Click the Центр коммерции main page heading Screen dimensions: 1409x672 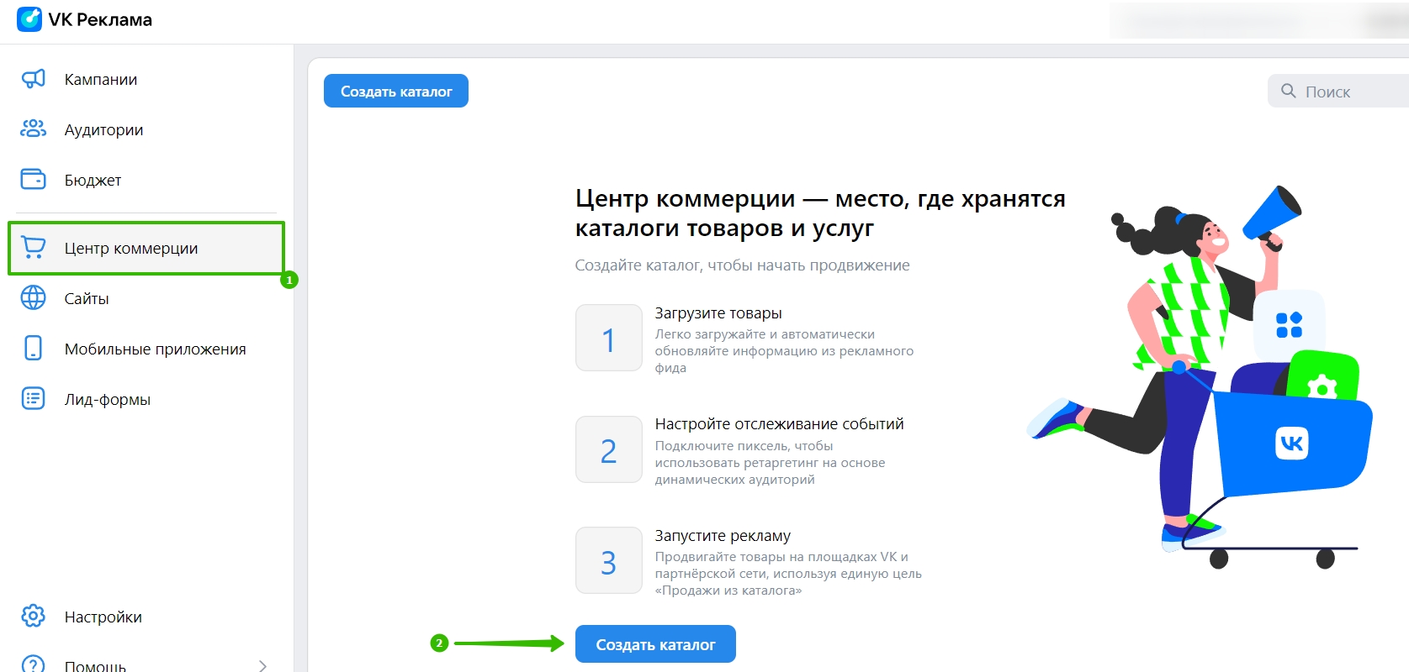point(820,213)
